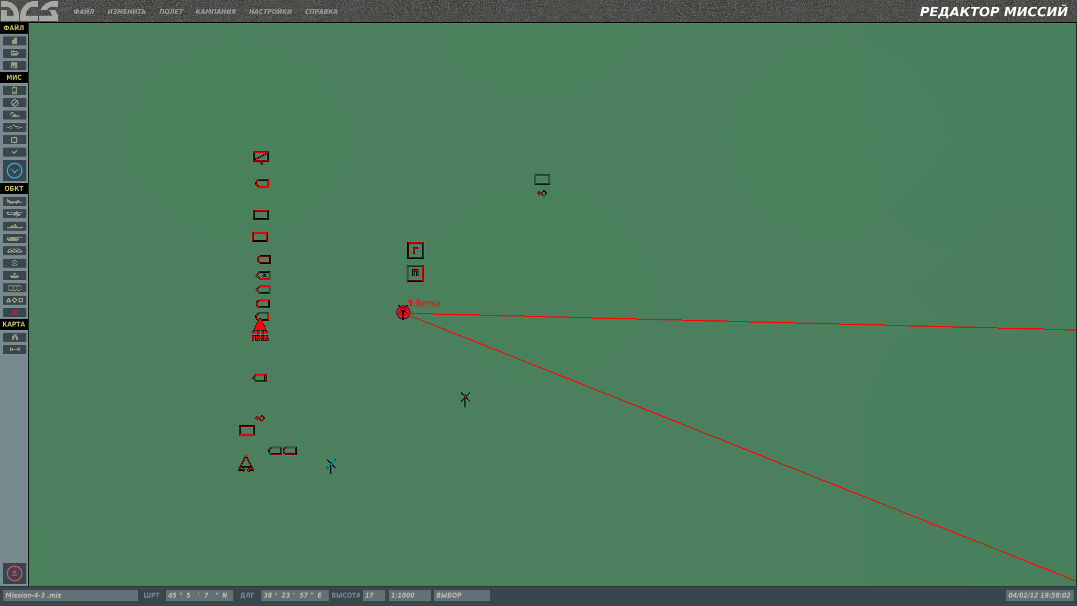
Task: Click the DCS logo top left
Action: tap(30, 11)
